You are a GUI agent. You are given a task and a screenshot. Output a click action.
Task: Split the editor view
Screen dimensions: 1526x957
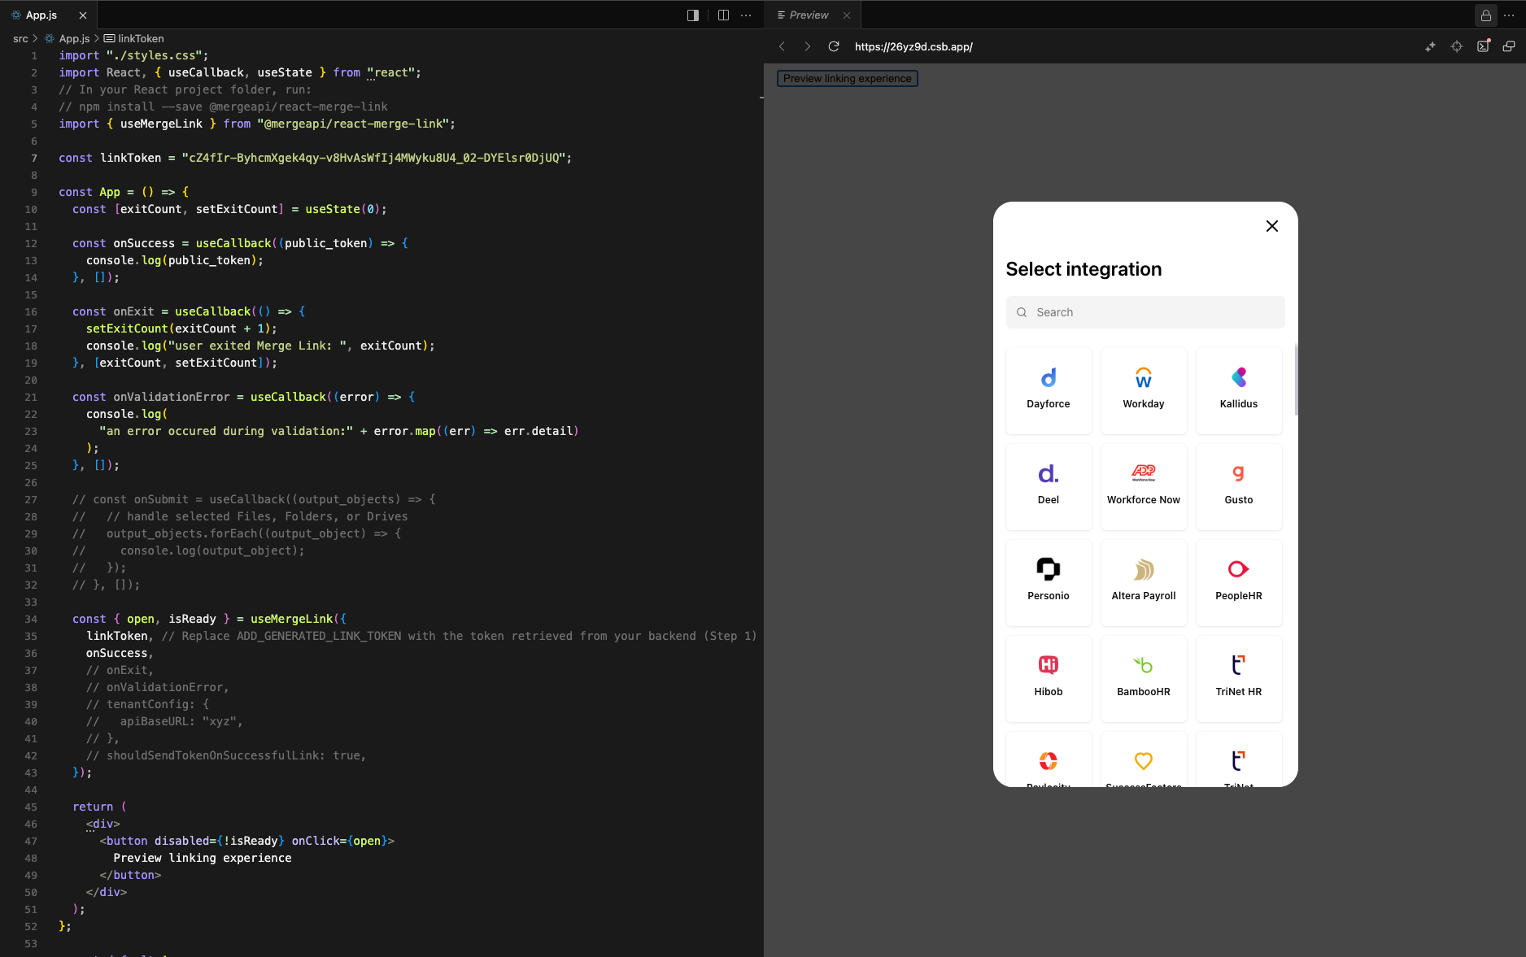[723, 15]
